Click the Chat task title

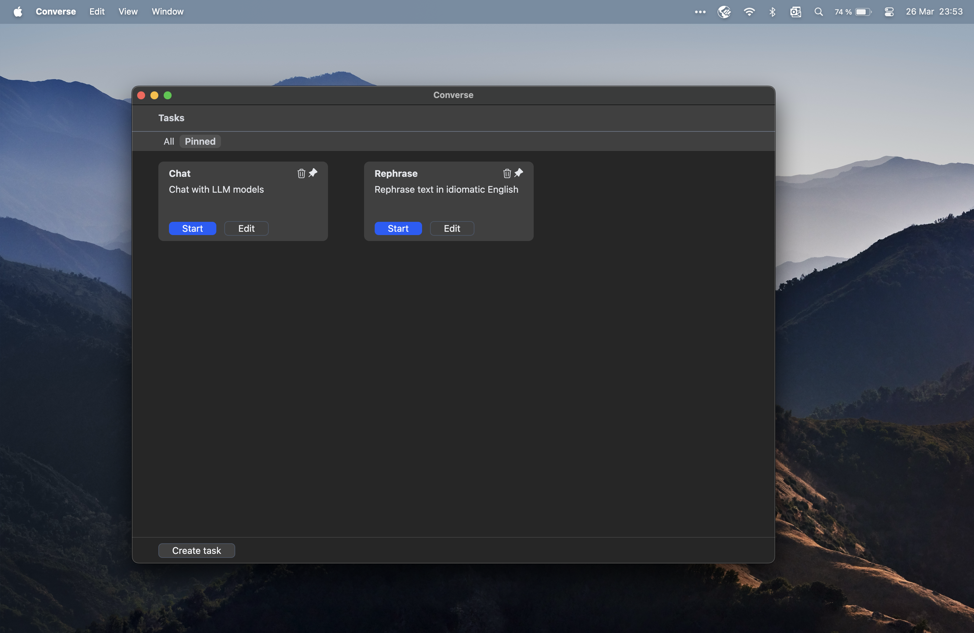[180, 173]
